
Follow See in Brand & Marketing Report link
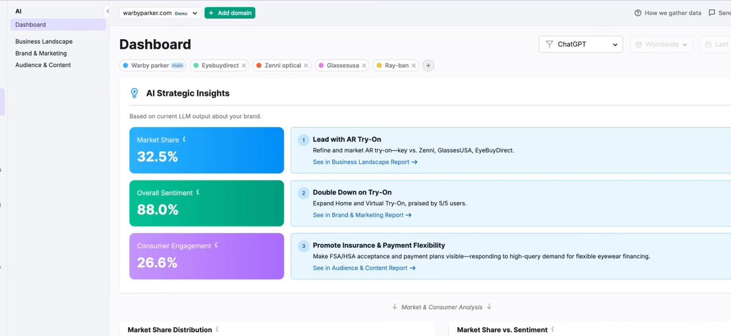coord(362,215)
